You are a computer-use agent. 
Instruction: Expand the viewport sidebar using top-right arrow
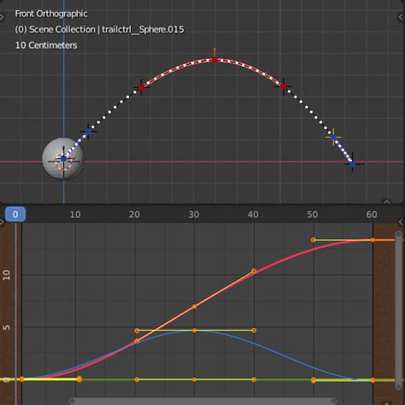401,17
